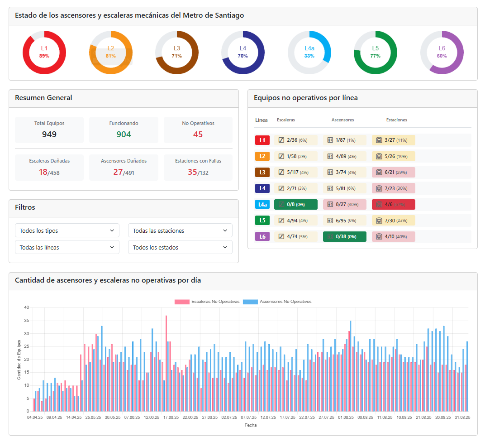Click the elevator icon in the L3 row

[x=330, y=172]
